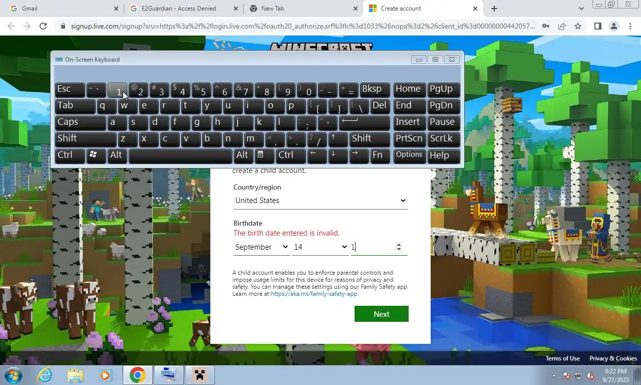641x385 pixels.
Task: Open Windows Media Player from taskbar
Action: (106, 375)
